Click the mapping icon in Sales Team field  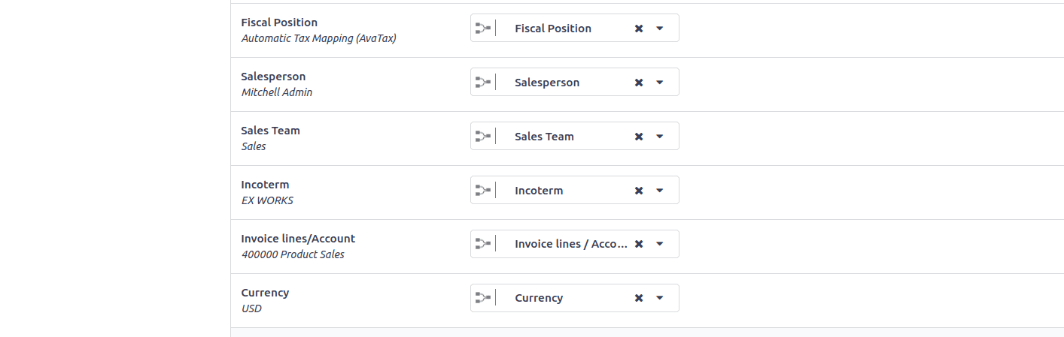(483, 137)
